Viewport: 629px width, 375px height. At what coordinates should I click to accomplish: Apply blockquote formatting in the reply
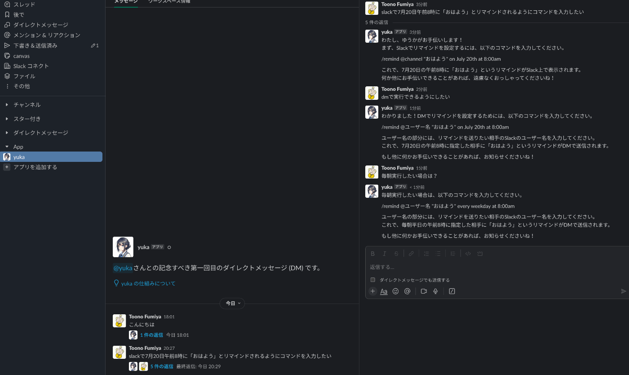pyautogui.click(x=453, y=254)
